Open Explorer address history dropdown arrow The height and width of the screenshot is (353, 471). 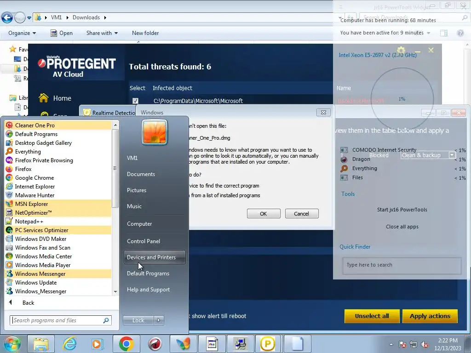click(340, 17)
